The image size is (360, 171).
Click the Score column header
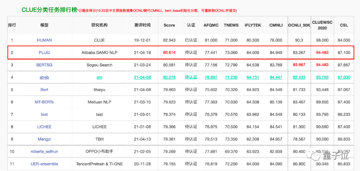[170, 25]
